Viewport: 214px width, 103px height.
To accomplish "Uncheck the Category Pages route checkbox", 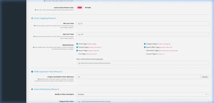I will (x=145, y=44).
